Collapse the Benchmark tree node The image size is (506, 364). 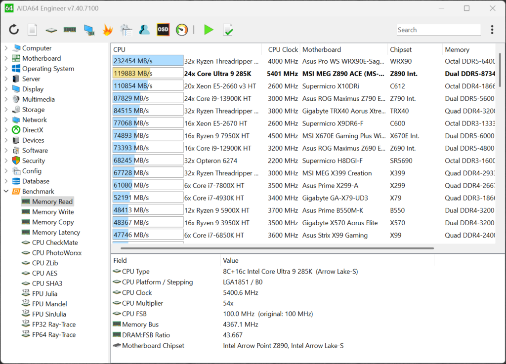click(6, 191)
